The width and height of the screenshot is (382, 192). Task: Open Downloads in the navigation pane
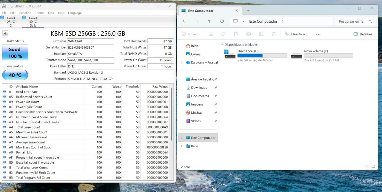click(196, 88)
